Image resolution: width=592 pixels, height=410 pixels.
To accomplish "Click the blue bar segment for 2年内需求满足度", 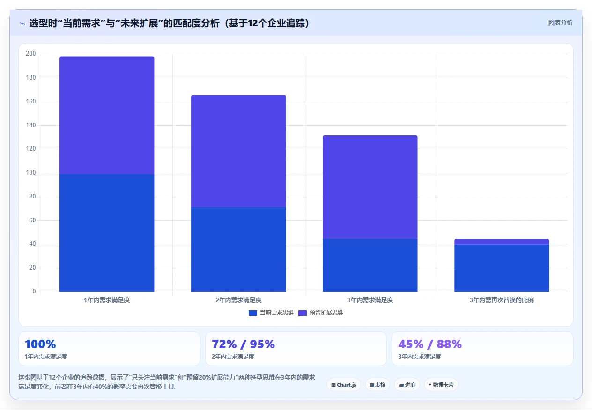I will (x=238, y=249).
